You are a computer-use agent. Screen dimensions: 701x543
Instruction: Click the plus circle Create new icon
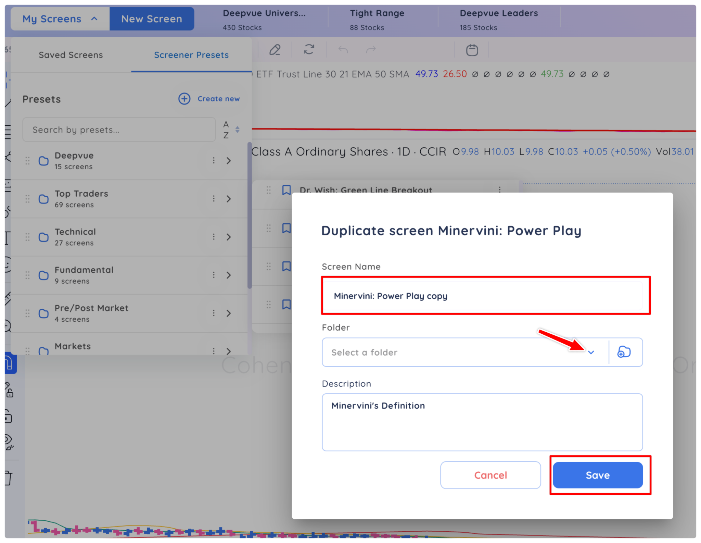[x=184, y=99]
